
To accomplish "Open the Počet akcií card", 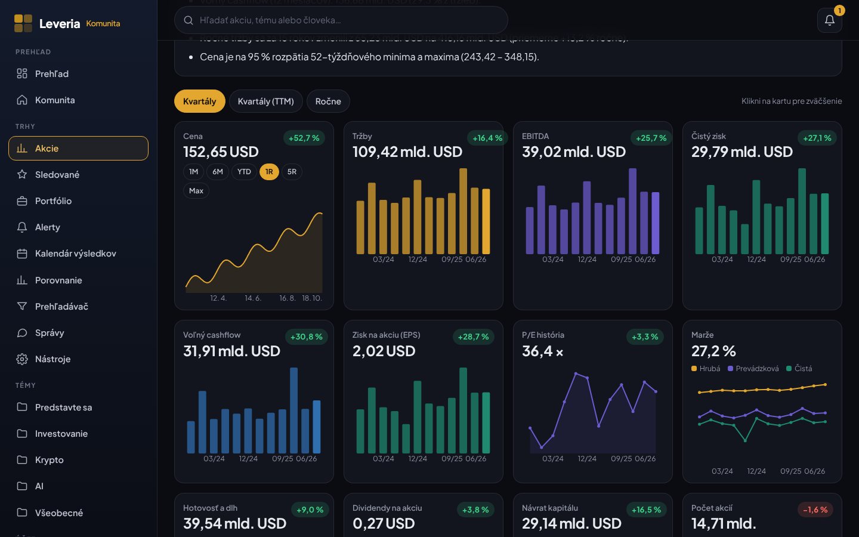I will point(762,515).
